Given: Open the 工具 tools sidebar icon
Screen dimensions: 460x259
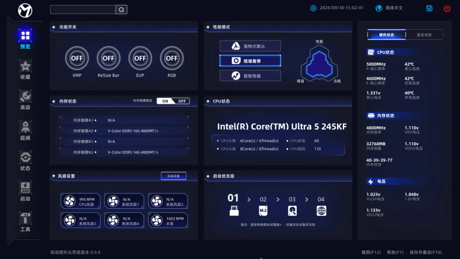Looking at the screenshot, I should tap(25, 219).
